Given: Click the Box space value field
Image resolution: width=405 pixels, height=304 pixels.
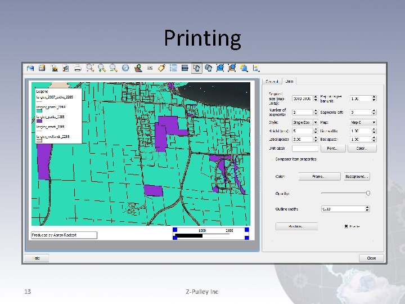Looking at the screenshot, I should 361,139.
